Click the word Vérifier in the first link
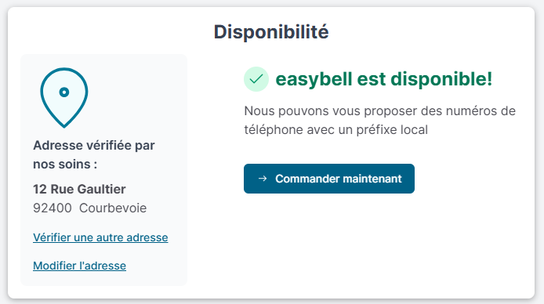Image resolution: width=544 pixels, height=304 pixels. [51, 237]
